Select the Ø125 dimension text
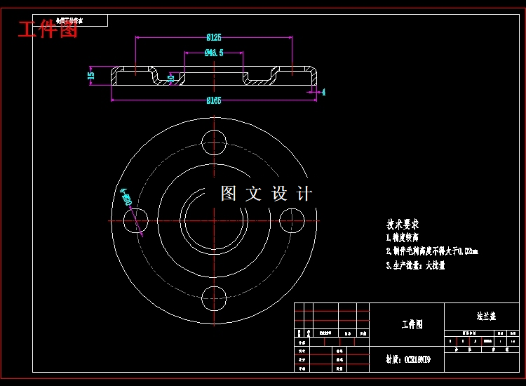 click(x=214, y=38)
